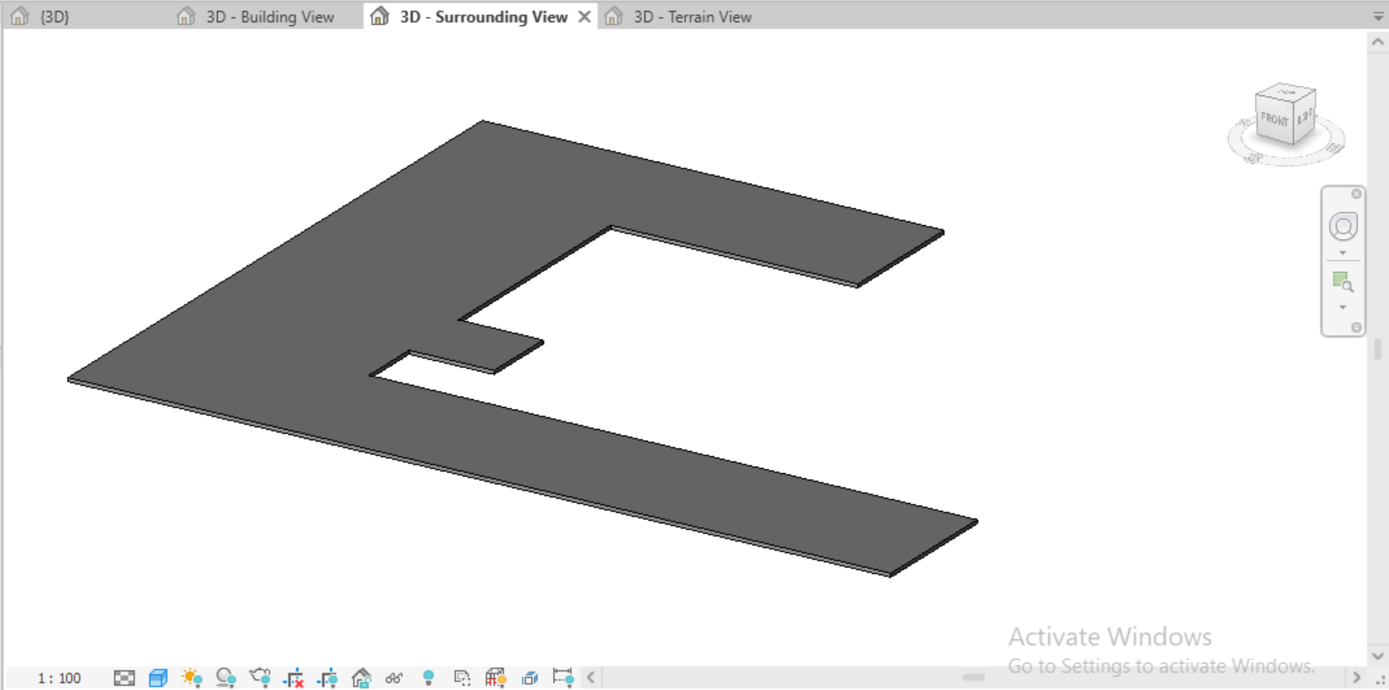Open the 1 : 100 view scale selector
Viewport: 1389px width, 690px height.
[59, 678]
